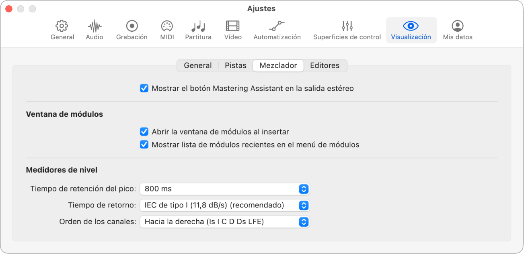This screenshot has height=254, width=524.
Task: Select the General display tab
Action: [x=197, y=65]
